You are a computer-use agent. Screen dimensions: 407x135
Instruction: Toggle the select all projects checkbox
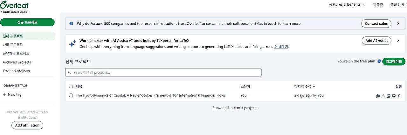pyautogui.click(x=71, y=86)
